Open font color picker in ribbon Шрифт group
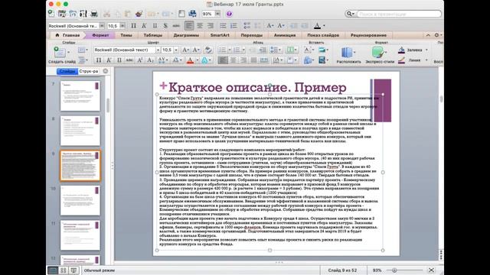The width and height of the screenshot is (490, 275). pos(192,60)
